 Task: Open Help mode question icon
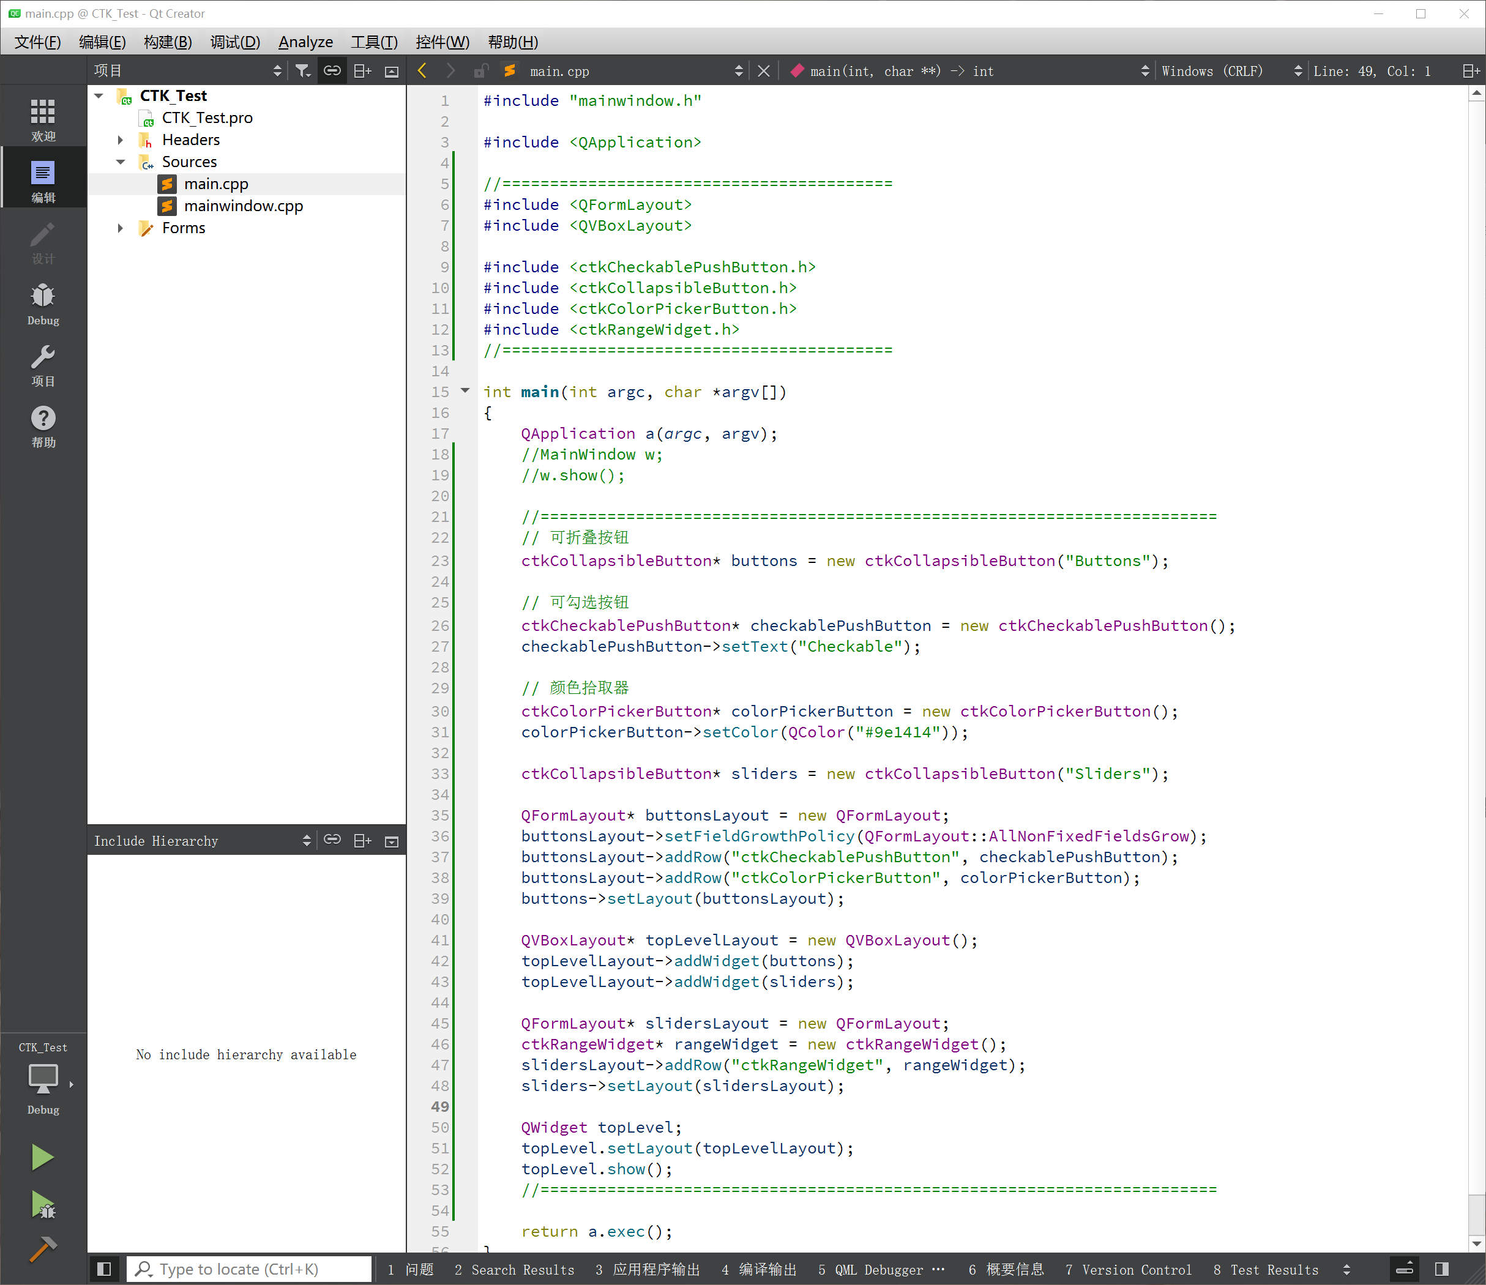42,426
